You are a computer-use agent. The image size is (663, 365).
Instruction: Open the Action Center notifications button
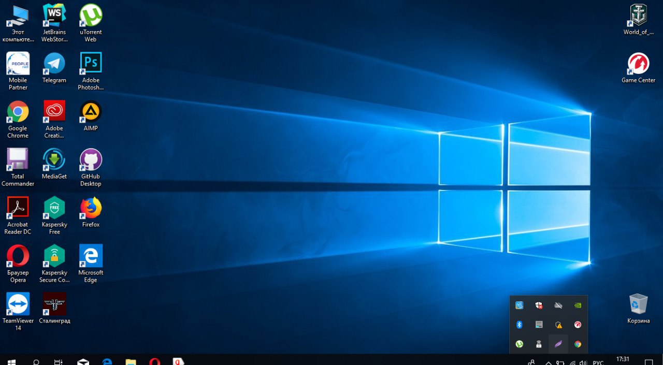click(x=648, y=361)
